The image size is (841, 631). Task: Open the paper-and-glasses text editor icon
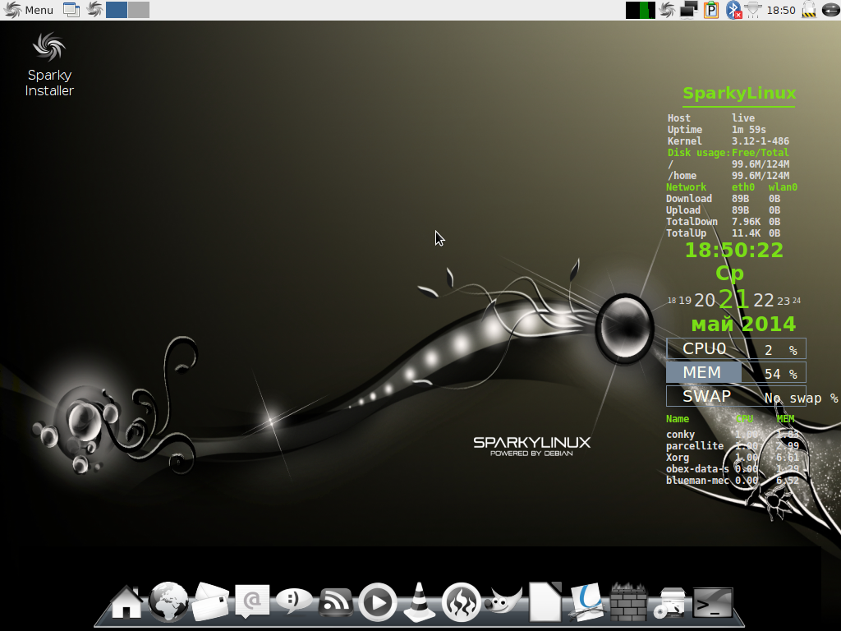click(586, 602)
